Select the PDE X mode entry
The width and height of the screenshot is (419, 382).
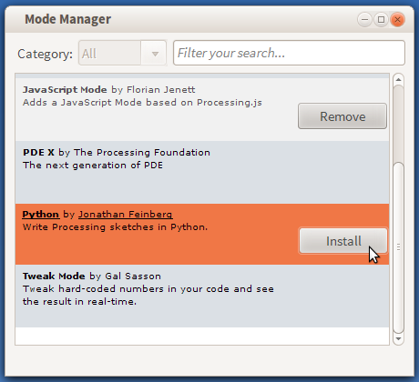coord(202,172)
